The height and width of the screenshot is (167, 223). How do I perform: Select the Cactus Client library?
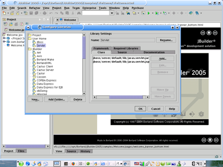point(45,66)
